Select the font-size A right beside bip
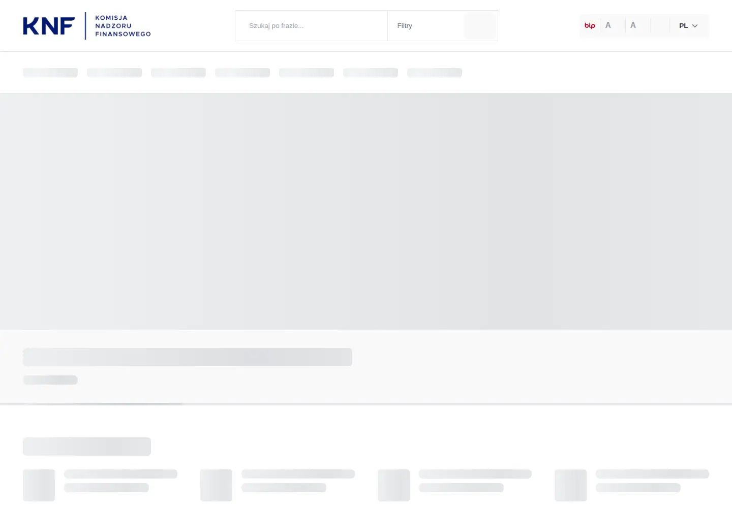The width and height of the screenshot is (732, 508). click(608, 25)
